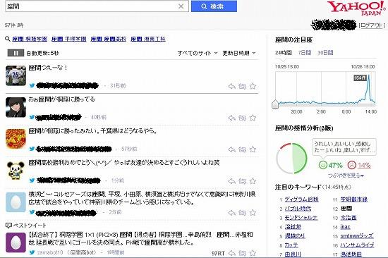Open keyword 学研都市線 ranked 11
The image size is (388, 258).
coord(354,199)
